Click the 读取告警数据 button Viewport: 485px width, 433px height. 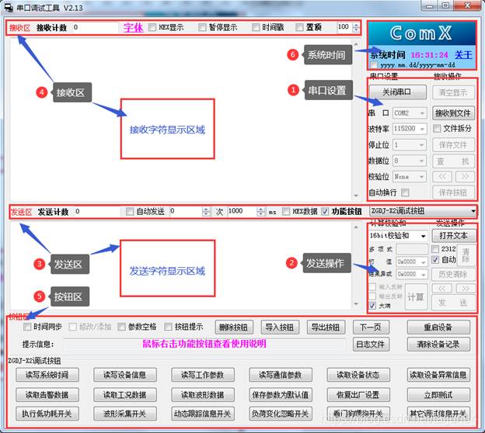(47, 395)
